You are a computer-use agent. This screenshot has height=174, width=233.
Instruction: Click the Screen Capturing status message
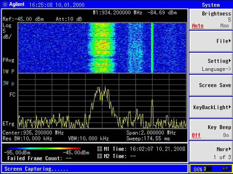(36, 169)
